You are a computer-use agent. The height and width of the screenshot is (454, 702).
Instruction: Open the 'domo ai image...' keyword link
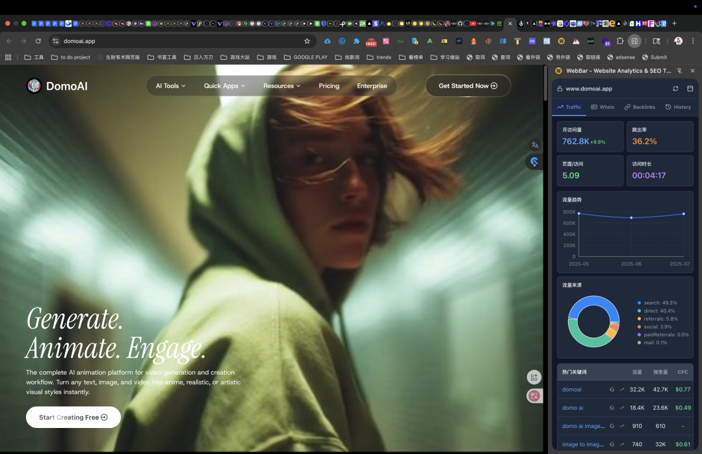(x=583, y=426)
